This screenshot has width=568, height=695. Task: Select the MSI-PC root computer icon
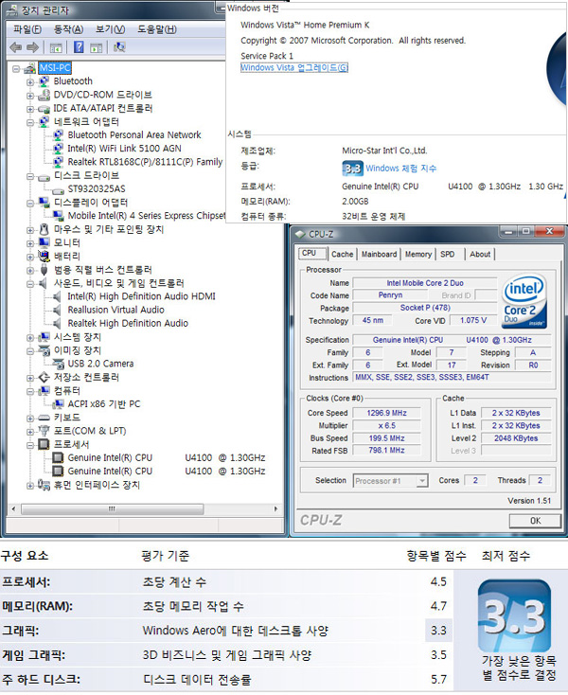click(x=30, y=68)
